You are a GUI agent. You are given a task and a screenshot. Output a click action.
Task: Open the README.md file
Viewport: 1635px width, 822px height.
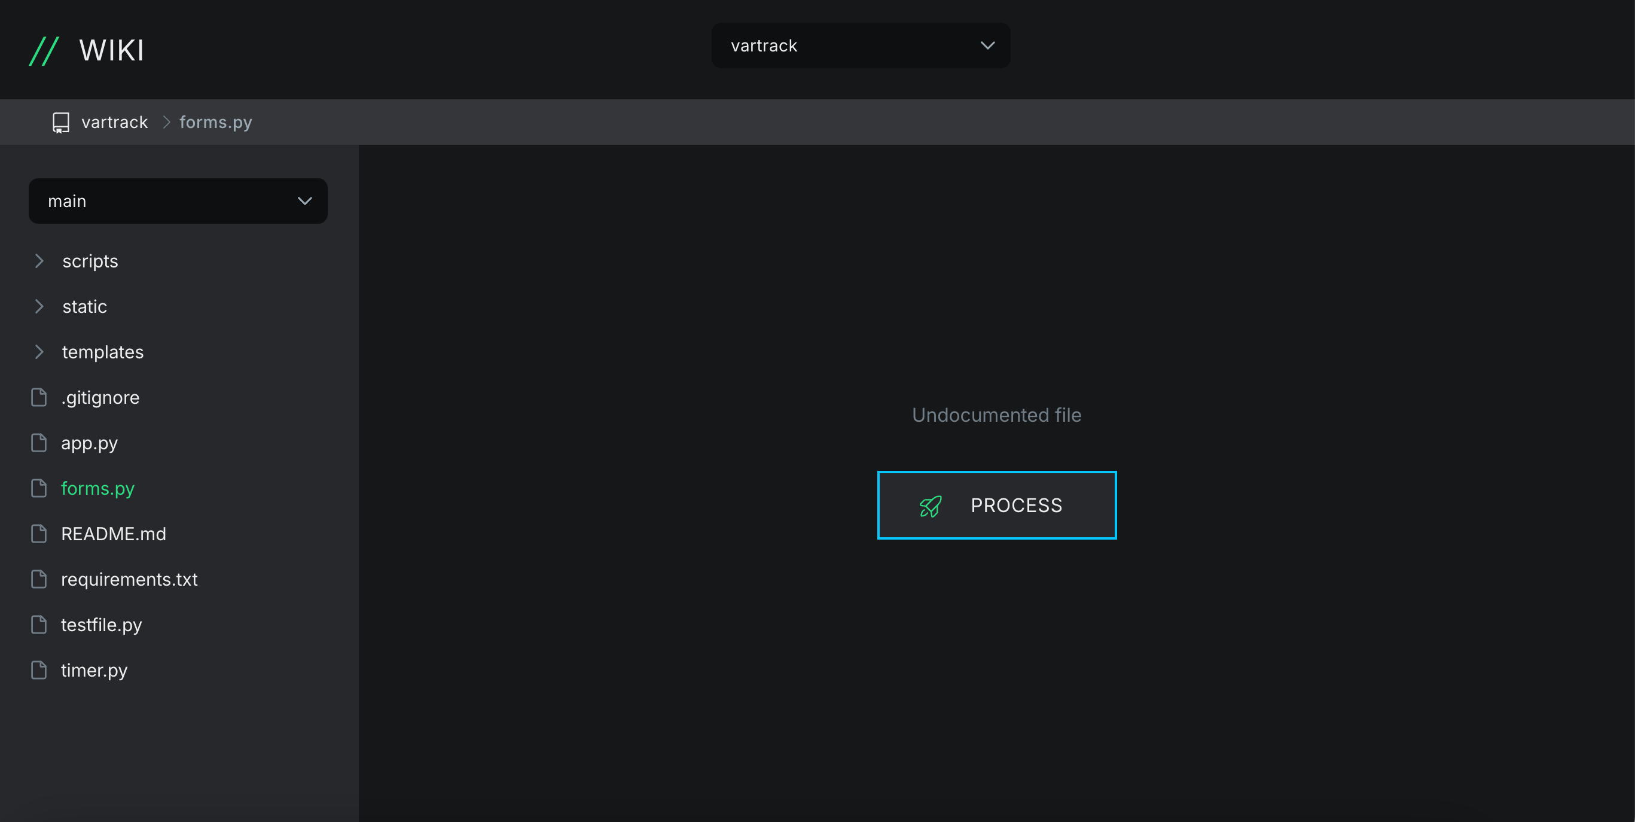click(x=114, y=534)
